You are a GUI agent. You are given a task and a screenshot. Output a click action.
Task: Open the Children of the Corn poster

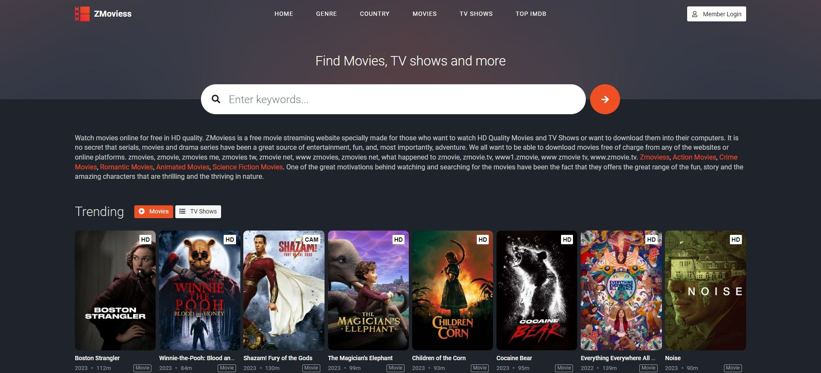[452, 290]
